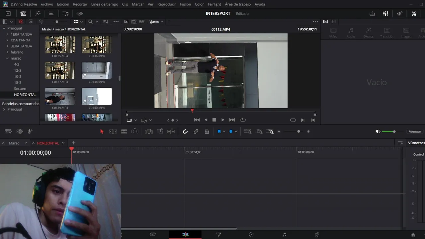
Task: Open the HORIZONTAL timeline tab dropdown
Action: tap(63, 143)
